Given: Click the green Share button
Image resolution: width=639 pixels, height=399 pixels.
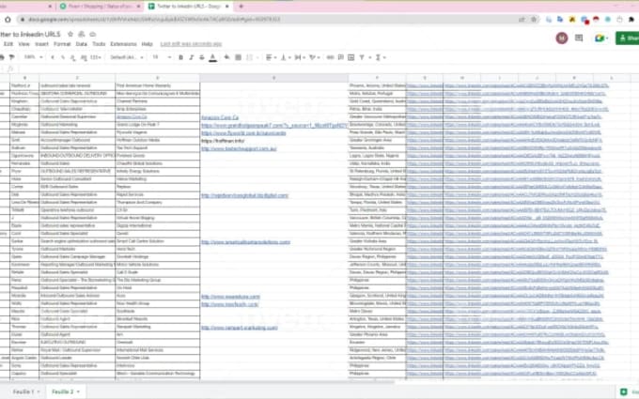Looking at the screenshot, I should 628,38.
